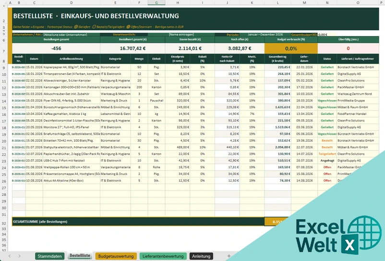The image size is (385, 261).
Task: Click the Davon bezahlt value '2.114,01 €'
Action: (x=190, y=49)
